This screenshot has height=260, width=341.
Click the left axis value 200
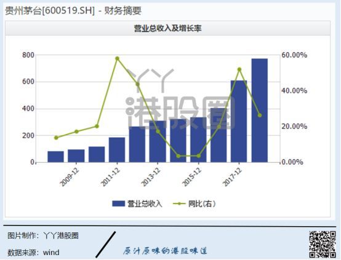[28, 135]
